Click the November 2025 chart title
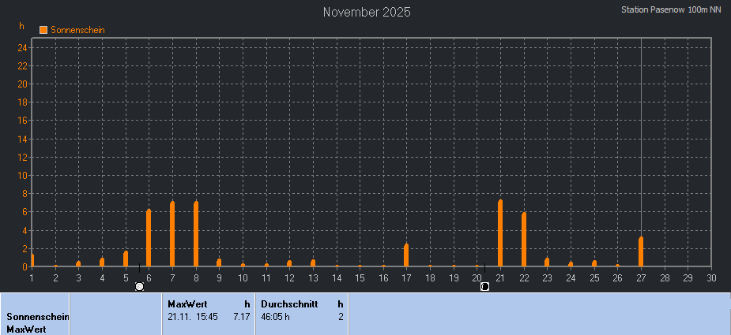Screen dimensions: 731x335 [x=367, y=13]
